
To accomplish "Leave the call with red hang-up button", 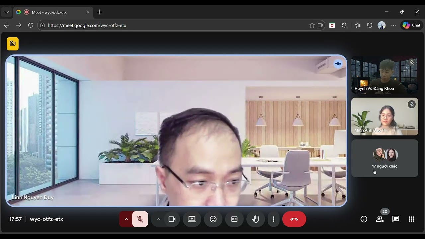I will (x=294, y=219).
